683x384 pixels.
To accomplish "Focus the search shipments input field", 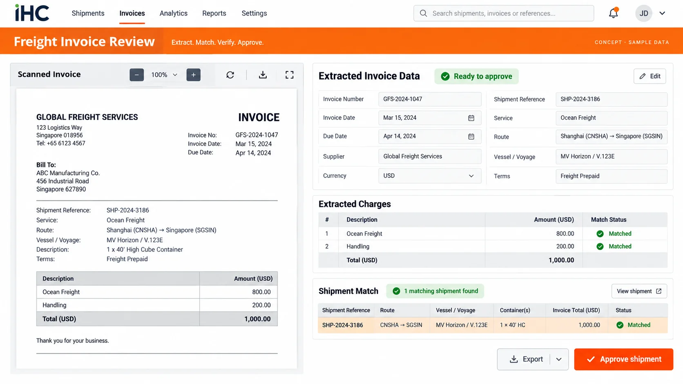I will click(x=504, y=13).
